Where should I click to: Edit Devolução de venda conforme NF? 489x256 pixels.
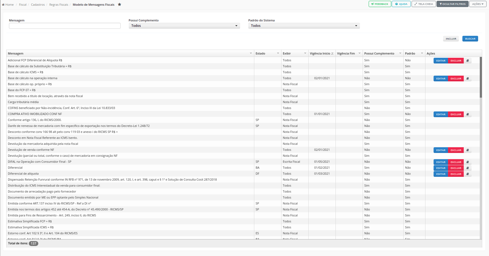(x=441, y=150)
